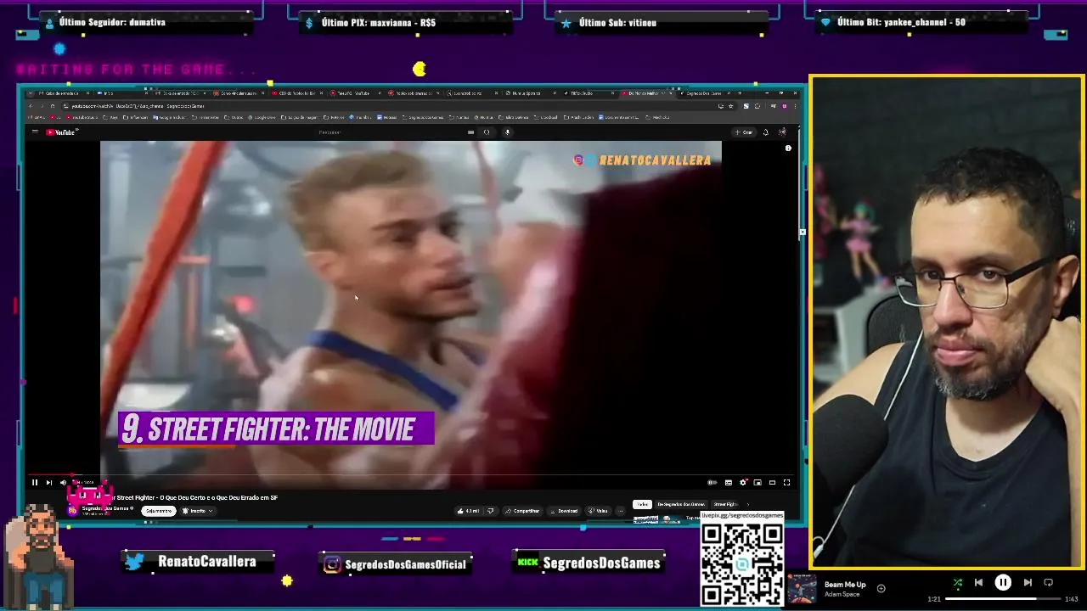Viewport: 1087px width, 611px height.
Task: Toggle YouTube autoplay switch
Action: pos(712,483)
